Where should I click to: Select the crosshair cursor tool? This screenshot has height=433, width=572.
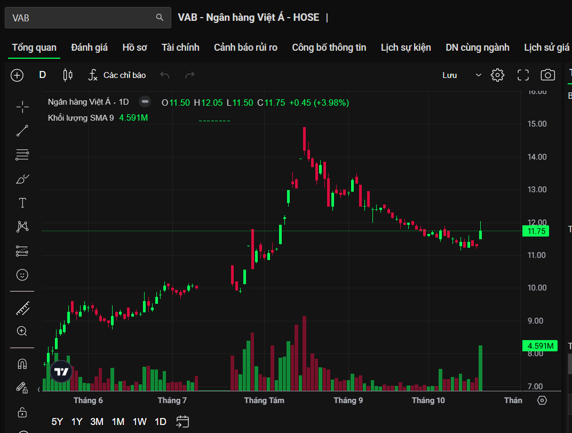point(22,107)
